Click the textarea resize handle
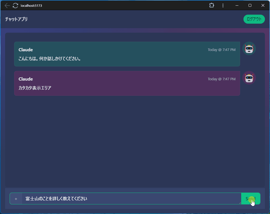This screenshot has height=214, width=270. (x=240, y=203)
